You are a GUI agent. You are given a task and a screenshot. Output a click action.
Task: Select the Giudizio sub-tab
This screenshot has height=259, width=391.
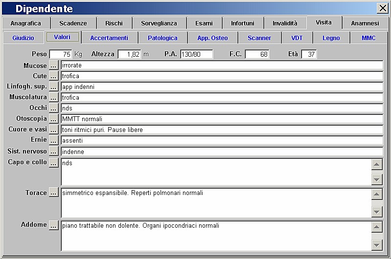point(23,38)
